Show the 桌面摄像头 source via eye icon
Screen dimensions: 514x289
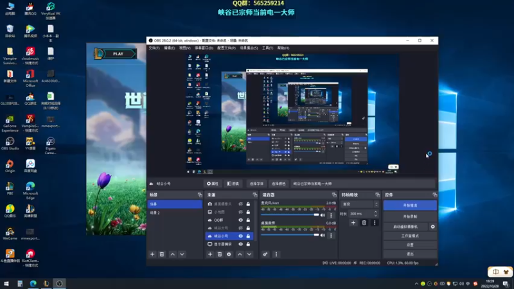click(240, 204)
